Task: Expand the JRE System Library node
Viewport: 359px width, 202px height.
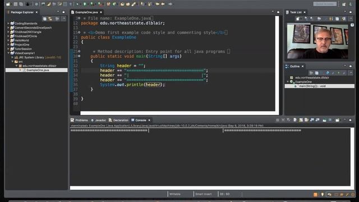Action: tap(12, 57)
